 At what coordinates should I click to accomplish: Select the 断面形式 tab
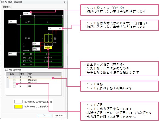(7, 7)
